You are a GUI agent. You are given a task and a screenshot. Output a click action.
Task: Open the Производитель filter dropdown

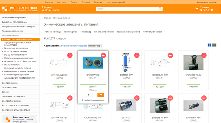pos(71,32)
